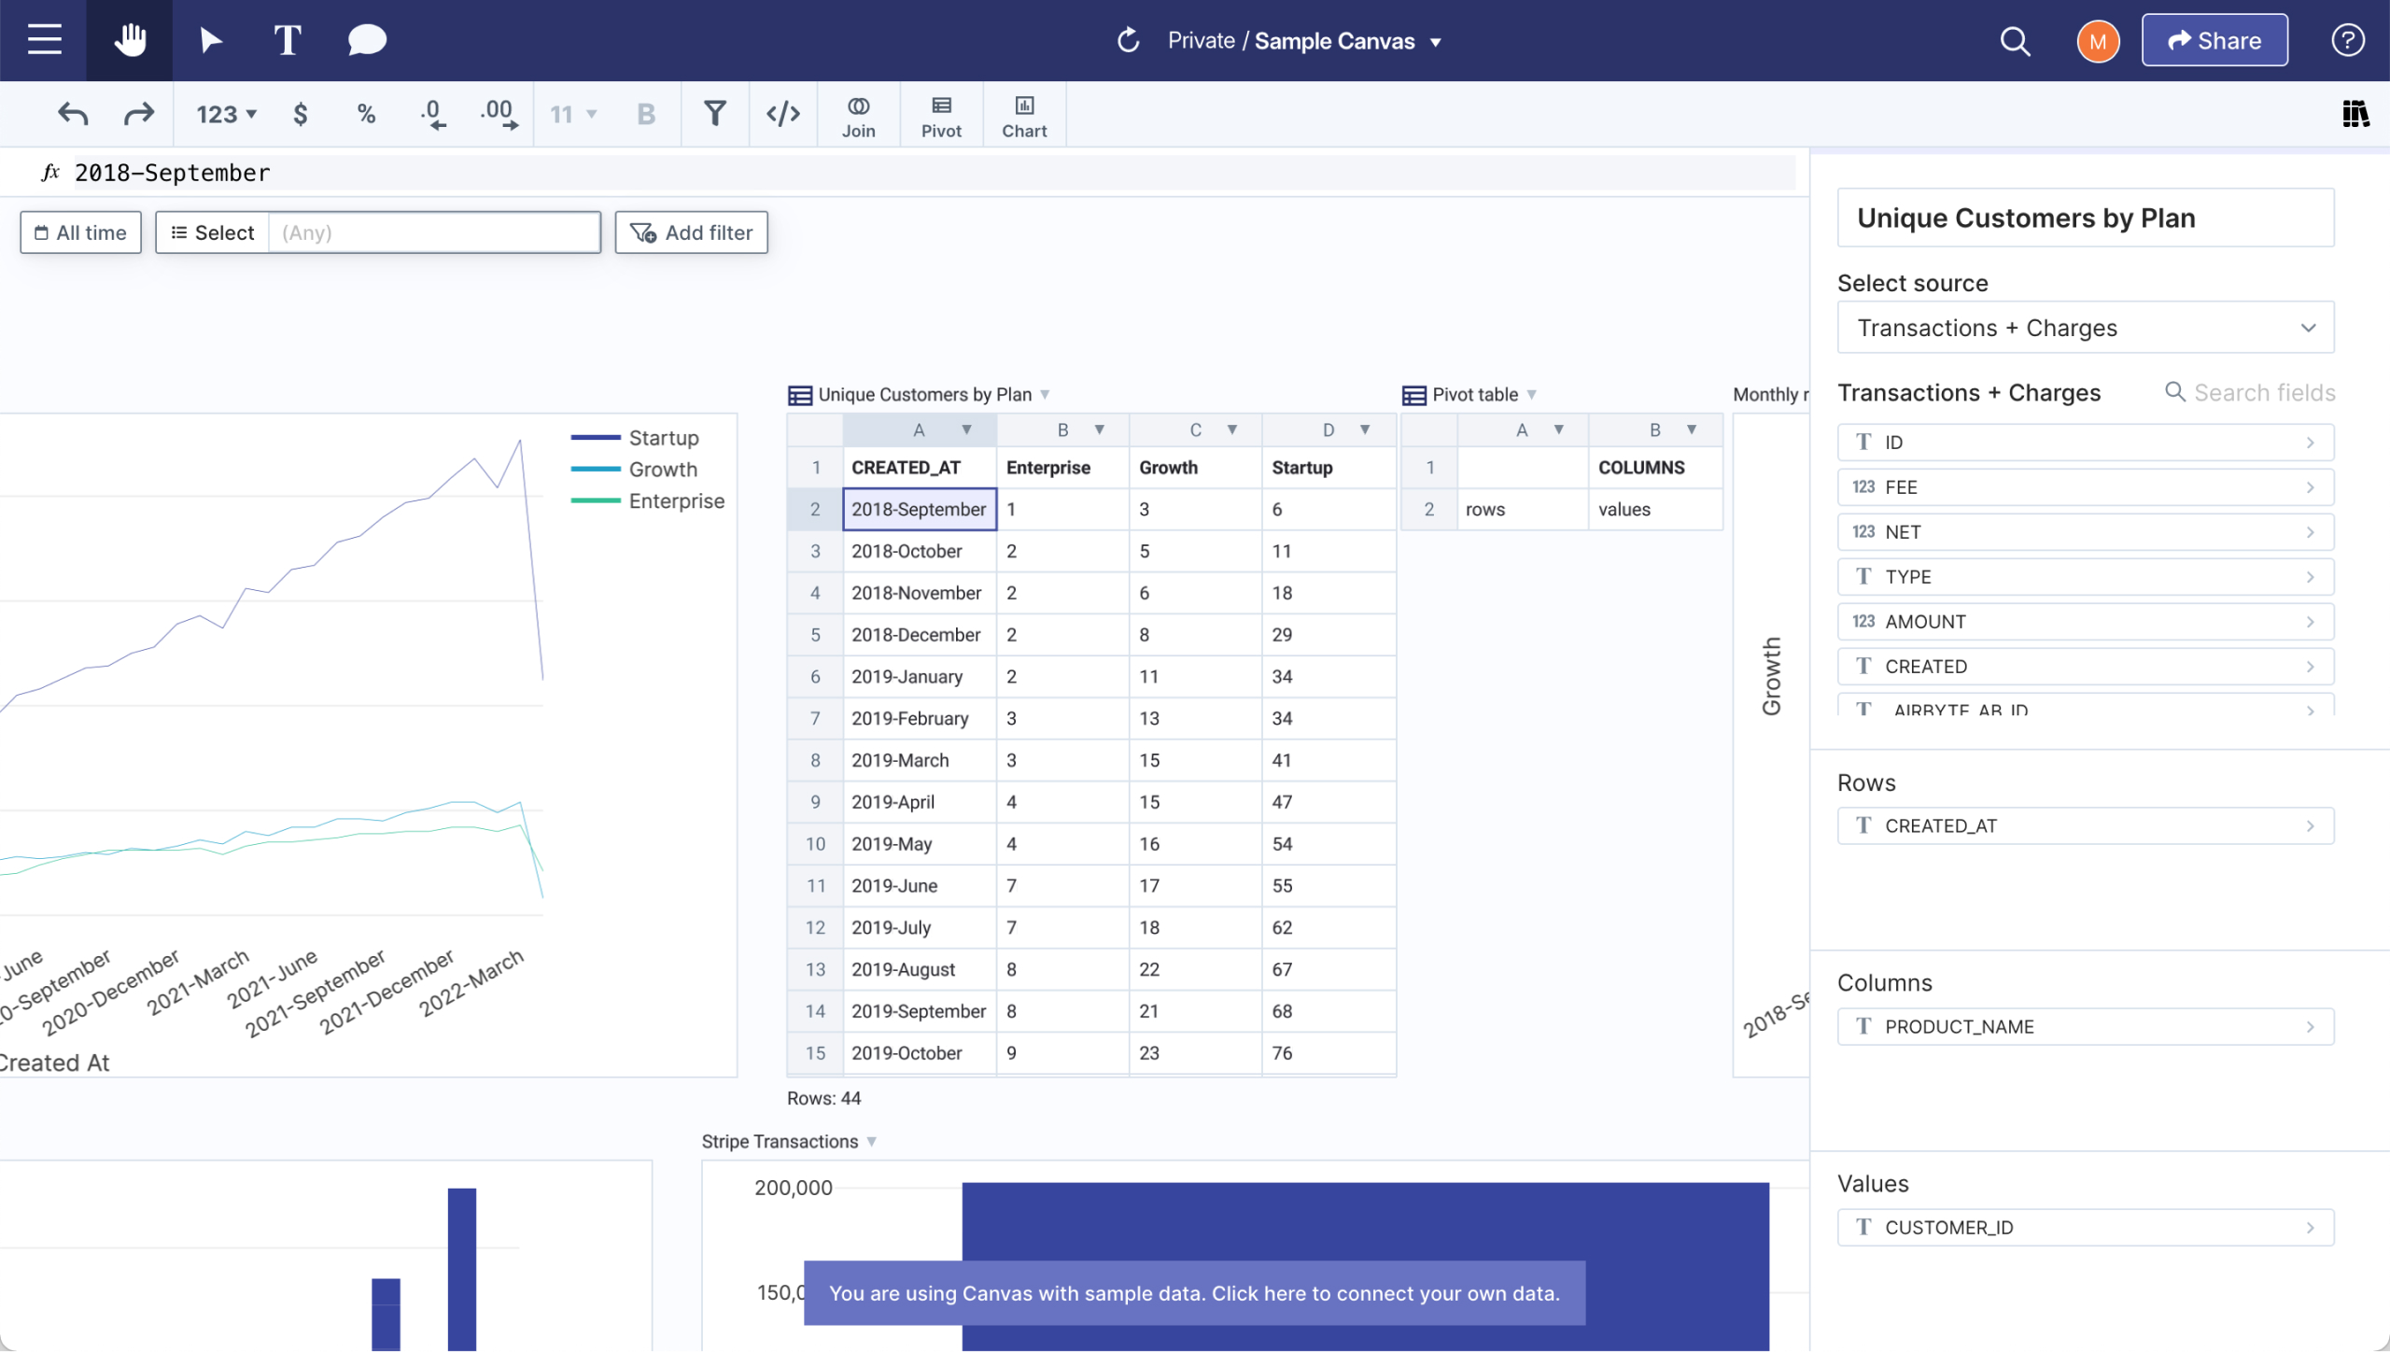Click the Join toolbar icon
The image size is (2390, 1352).
(858, 116)
